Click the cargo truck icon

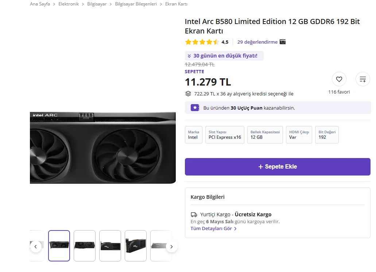click(194, 214)
